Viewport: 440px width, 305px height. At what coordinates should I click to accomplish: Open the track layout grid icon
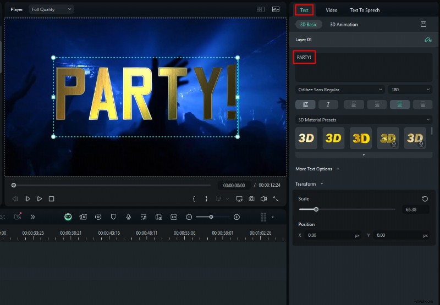pos(263,217)
